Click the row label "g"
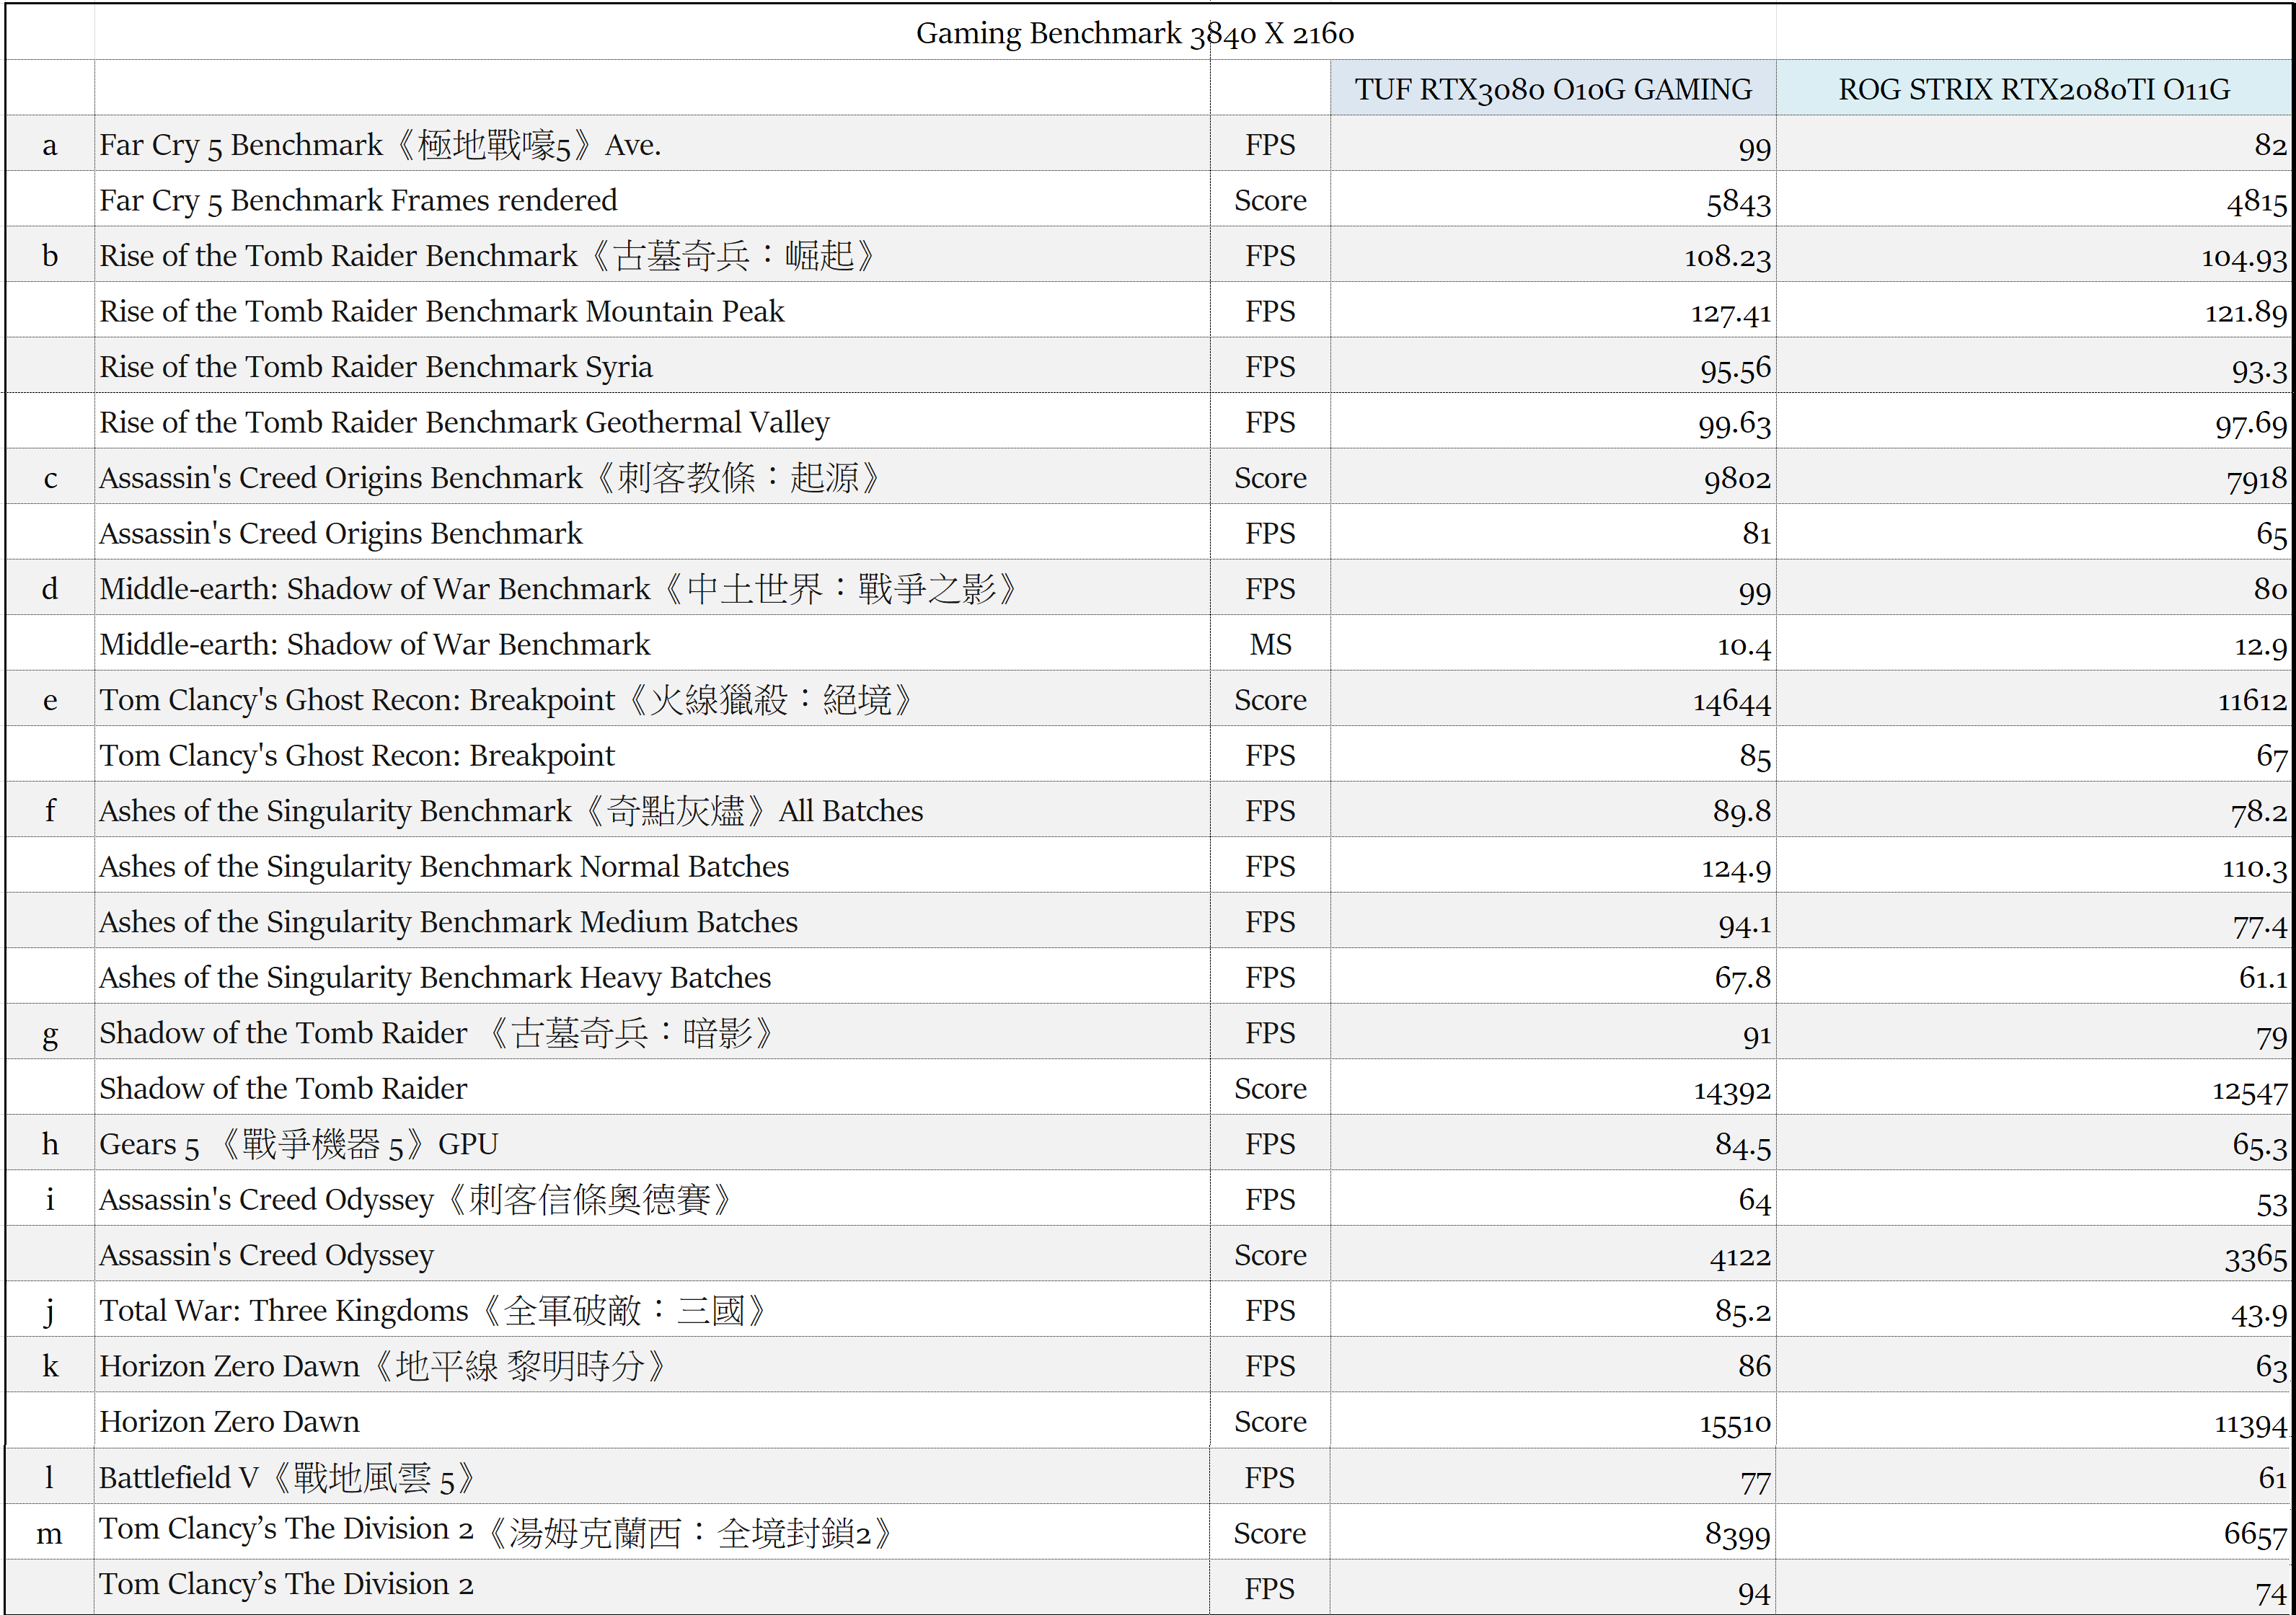 (x=50, y=1036)
